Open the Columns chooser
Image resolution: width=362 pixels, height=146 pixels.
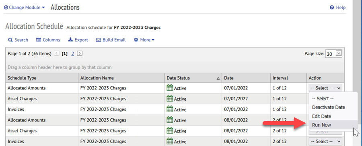click(x=48, y=40)
